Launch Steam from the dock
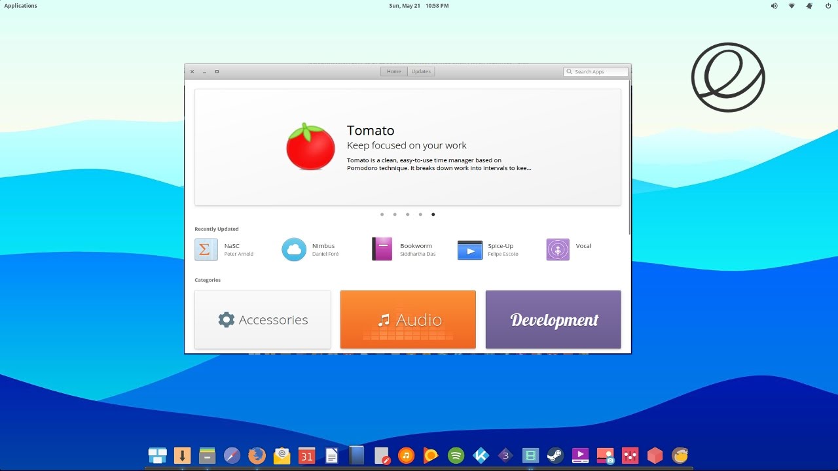The height and width of the screenshot is (471, 838). click(x=555, y=455)
